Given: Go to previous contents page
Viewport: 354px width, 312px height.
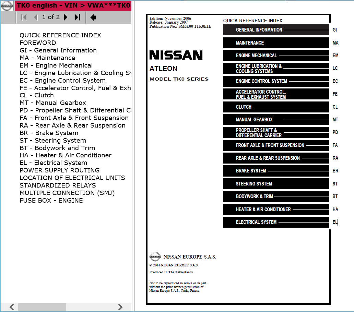Looking at the screenshot, I should click(36, 17).
